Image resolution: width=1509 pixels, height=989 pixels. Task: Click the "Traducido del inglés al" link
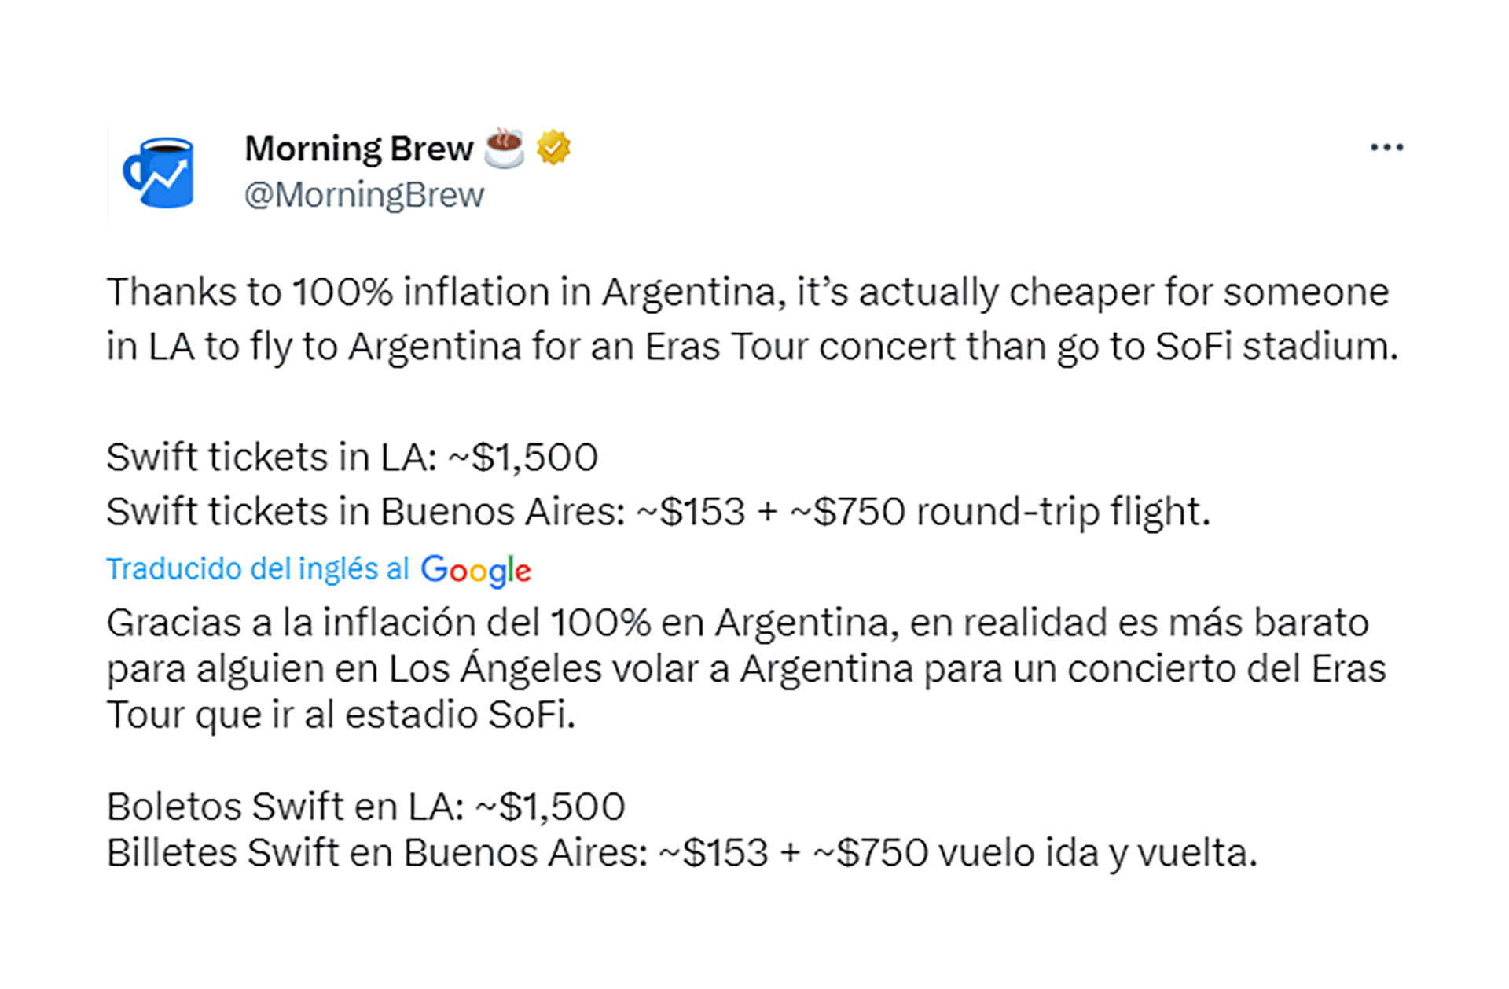258,568
